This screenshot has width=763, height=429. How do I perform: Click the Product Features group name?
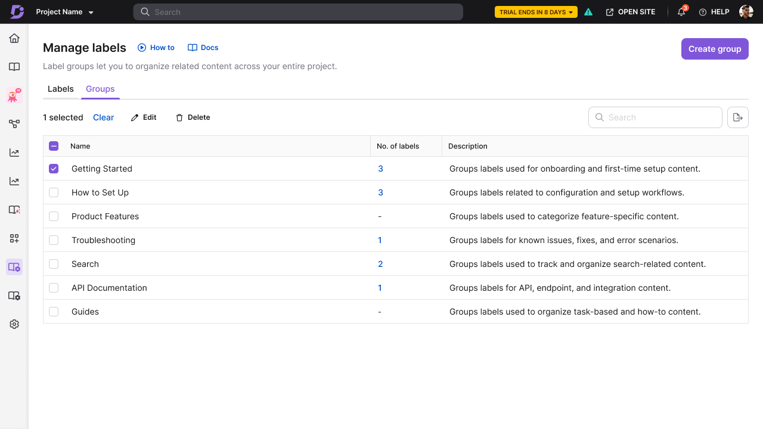click(105, 216)
